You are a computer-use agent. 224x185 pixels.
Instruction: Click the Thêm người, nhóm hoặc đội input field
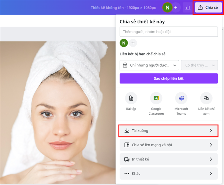tap(169, 32)
